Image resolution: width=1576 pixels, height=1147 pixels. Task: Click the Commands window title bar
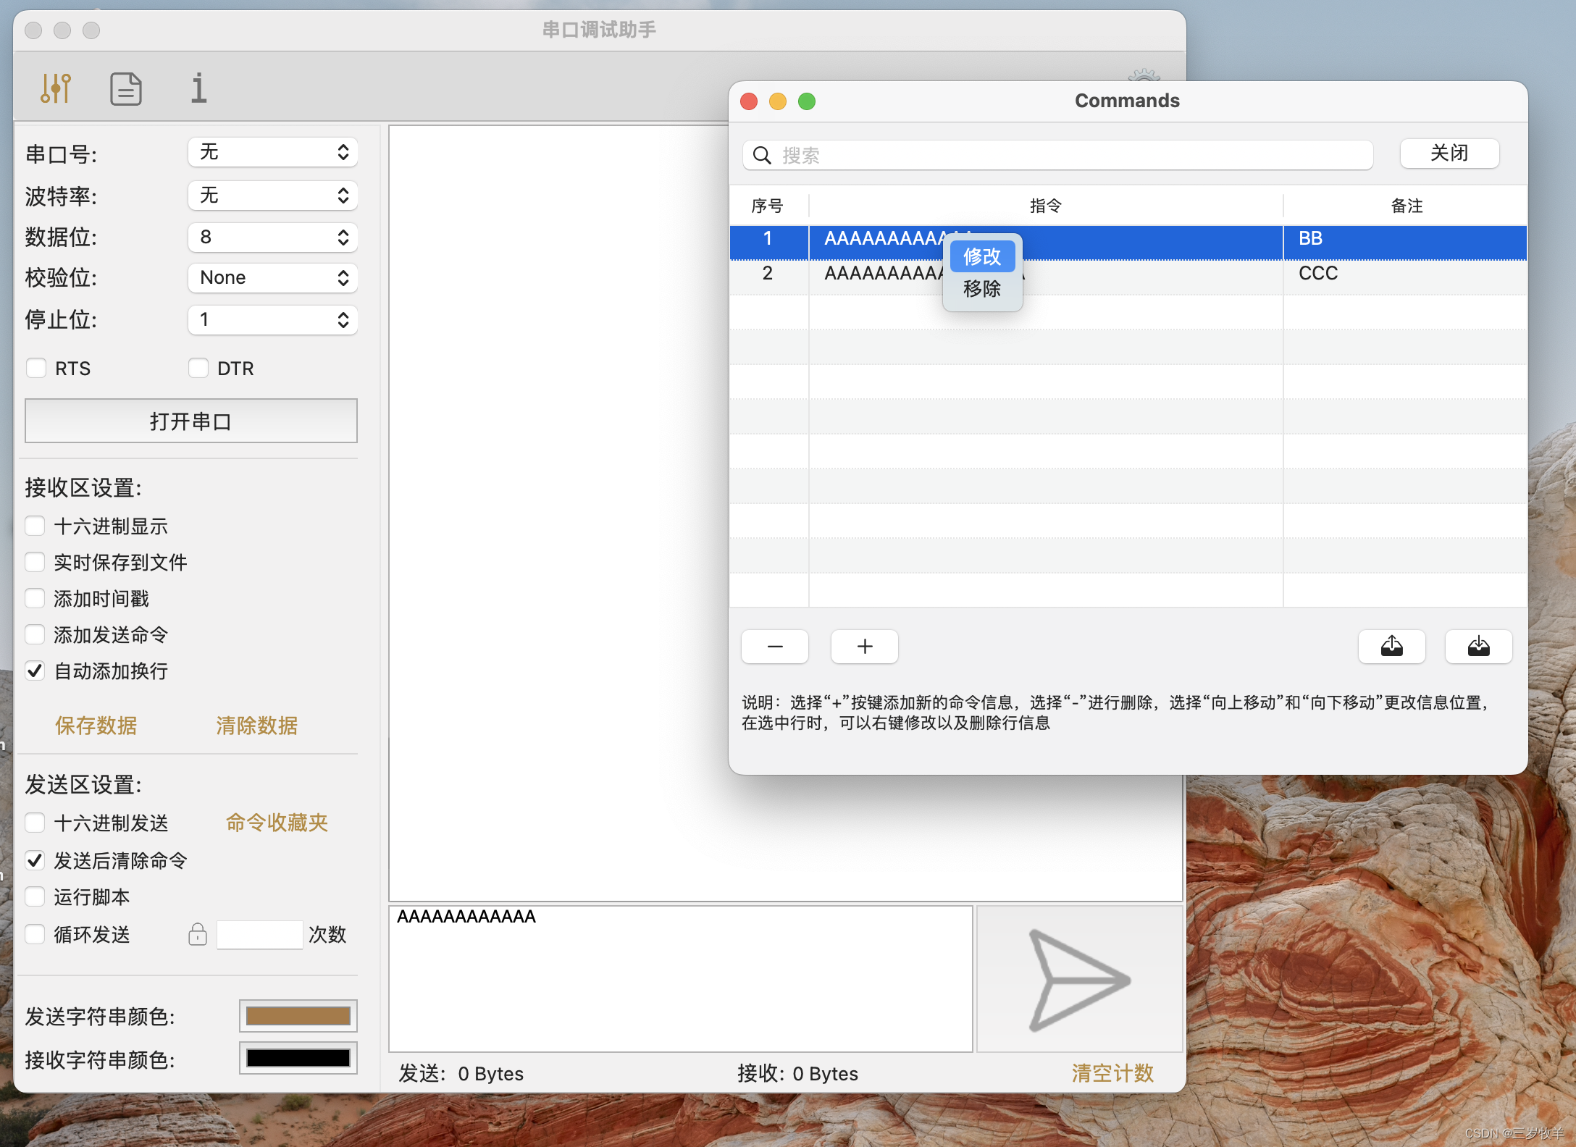click(x=1127, y=101)
